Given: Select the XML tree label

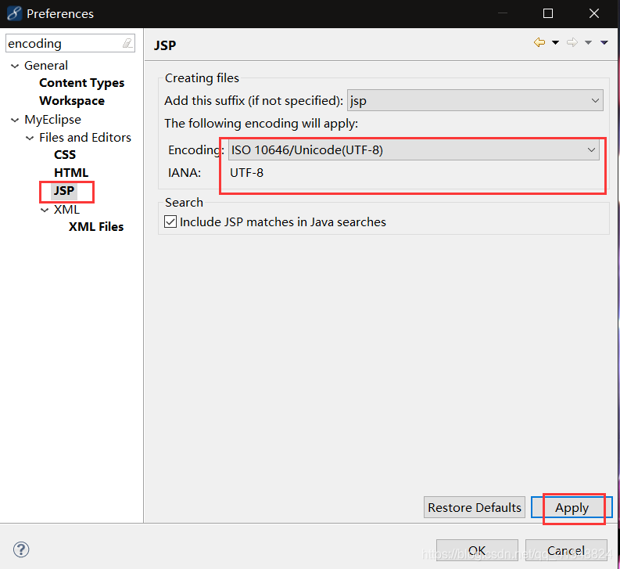Looking at the screenshot, I should point(66,209).
